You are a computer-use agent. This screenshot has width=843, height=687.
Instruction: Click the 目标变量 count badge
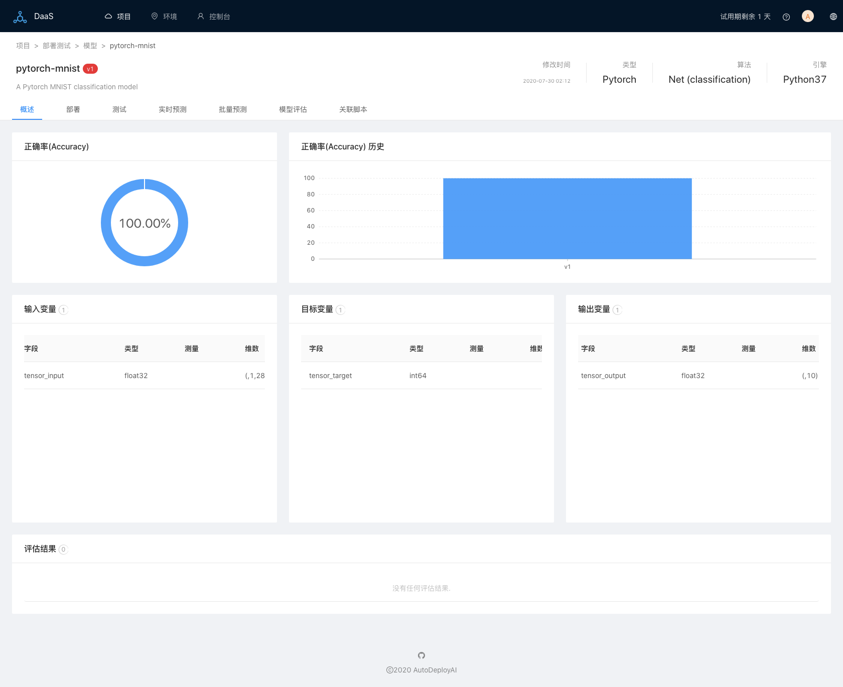(x=340, y=310)
